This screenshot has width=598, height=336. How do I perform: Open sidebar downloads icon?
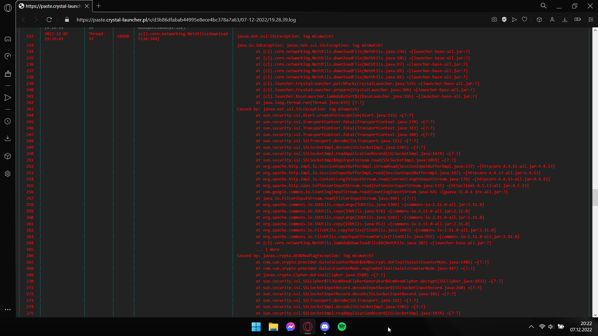coord(8,138)
